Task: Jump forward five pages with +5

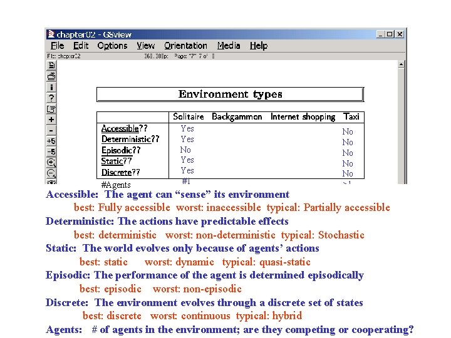Action: 51,141
